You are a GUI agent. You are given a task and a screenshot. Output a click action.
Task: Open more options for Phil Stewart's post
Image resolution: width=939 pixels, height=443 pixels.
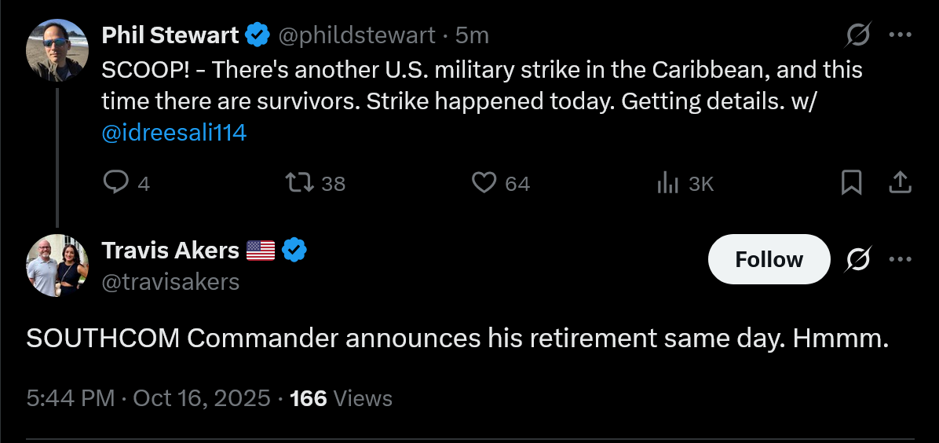900,35
